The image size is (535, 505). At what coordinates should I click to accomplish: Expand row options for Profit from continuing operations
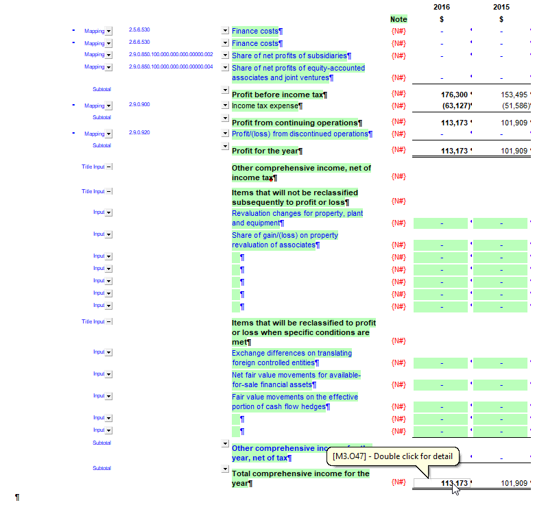coord(225,118)
